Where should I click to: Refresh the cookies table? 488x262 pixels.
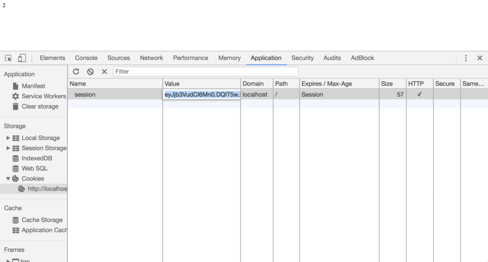[x=76, y=71]
